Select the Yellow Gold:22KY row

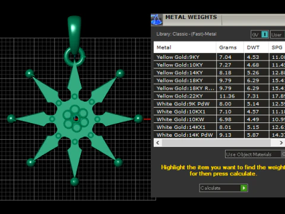(219, 96)
